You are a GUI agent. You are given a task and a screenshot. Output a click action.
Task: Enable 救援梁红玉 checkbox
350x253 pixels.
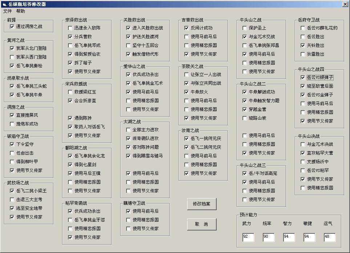point(70,92)
